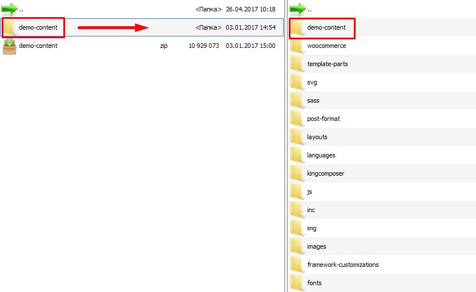The image size is (476, 292).
Task: Select the img folder in right pane
Action: coord(312,228)
